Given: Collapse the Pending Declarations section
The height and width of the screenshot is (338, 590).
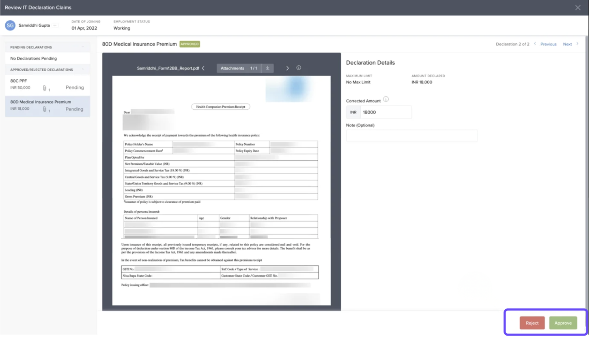Looking at the screenshot, I should (x=82, y=47).
